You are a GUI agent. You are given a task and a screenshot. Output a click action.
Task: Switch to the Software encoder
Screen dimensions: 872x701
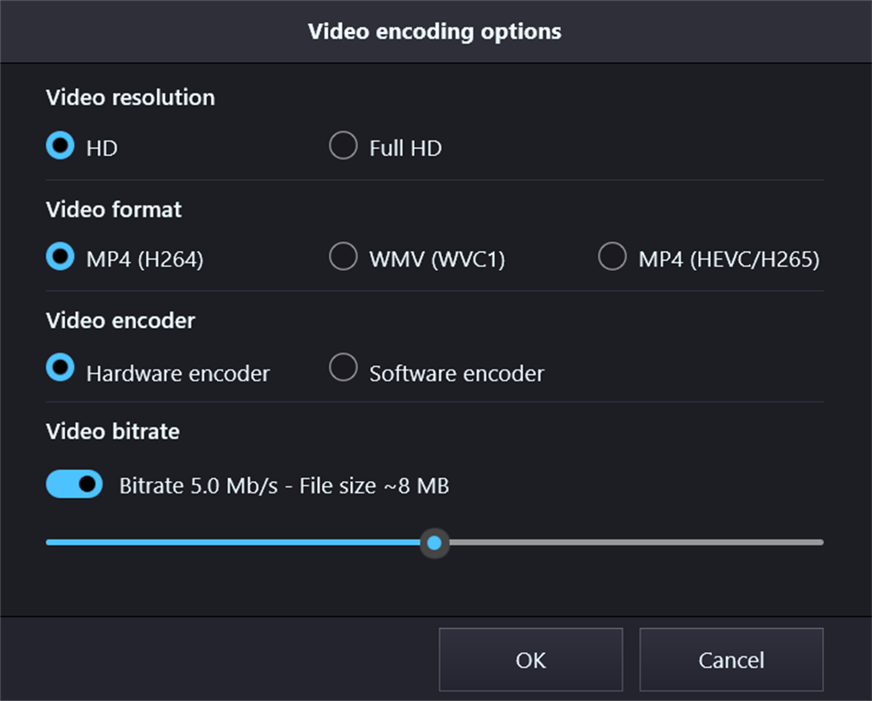point(343,367)
